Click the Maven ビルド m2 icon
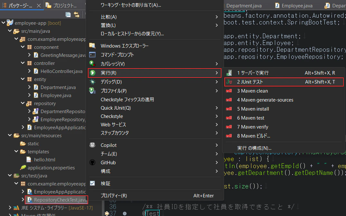Viewport: 346px width, 216px height. pos(229,136)
